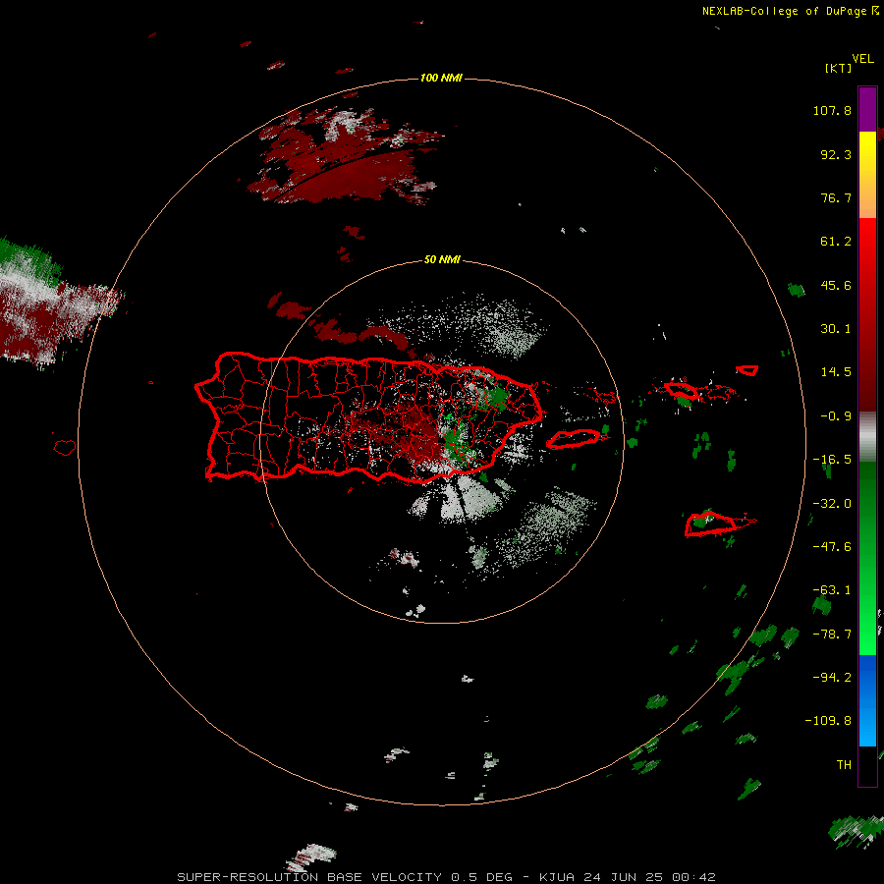This screenshot has height=884, width=884.
Task: Select the -32.0 scale value
Action: pos(832,504)
